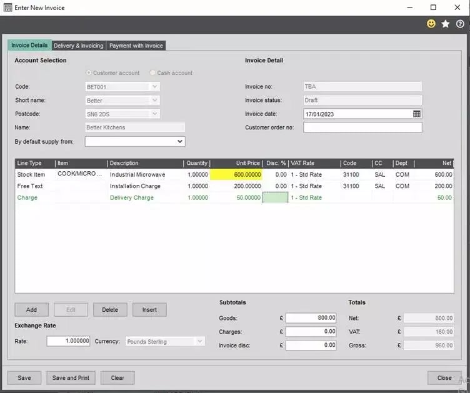
Task: Click the Customer order no input field
Action: click(x=362, y=127)
